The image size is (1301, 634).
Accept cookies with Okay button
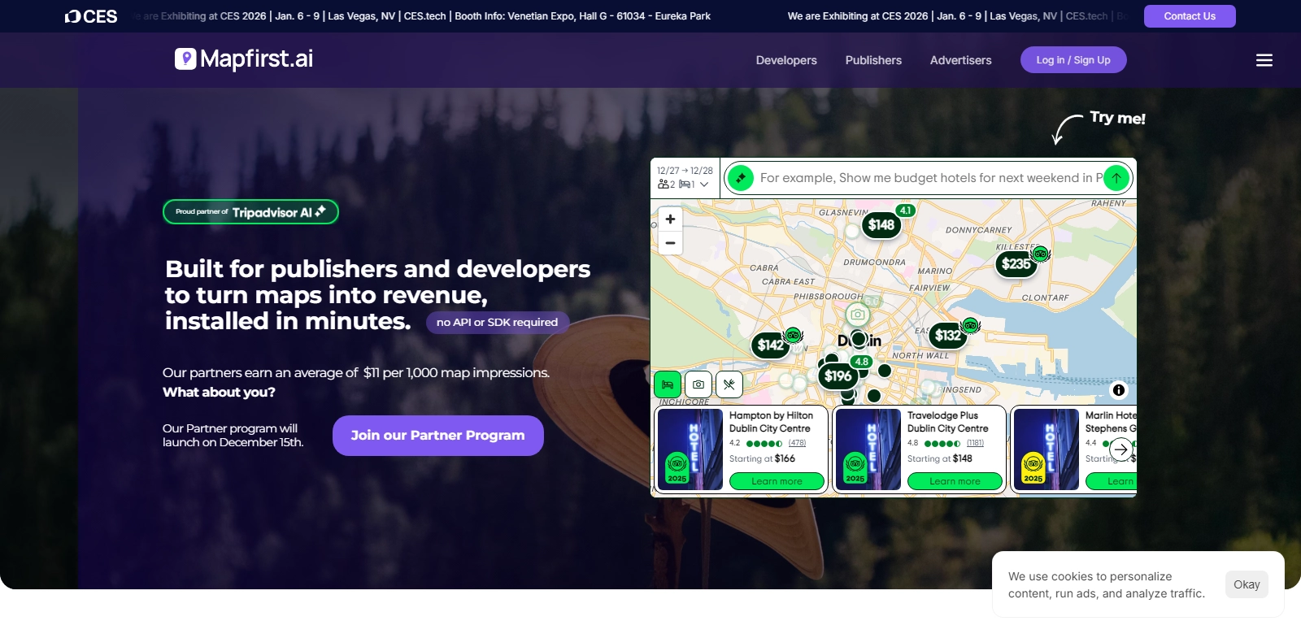[1247, 584]
